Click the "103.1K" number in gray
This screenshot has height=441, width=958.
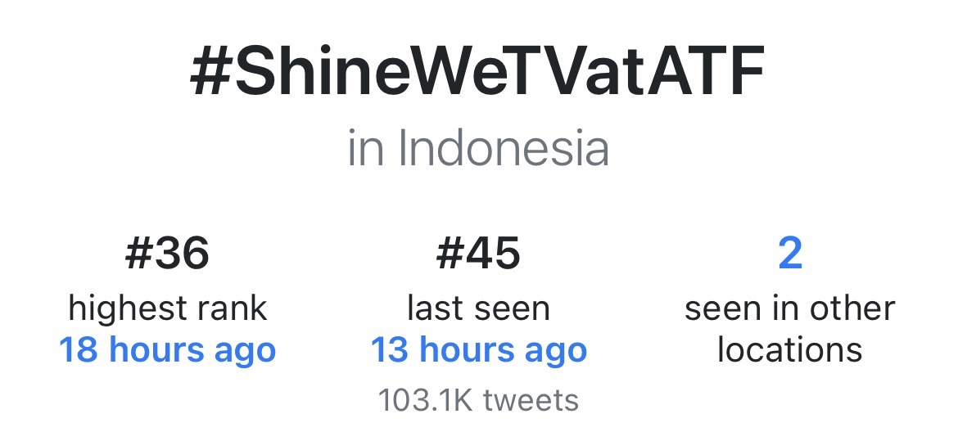tap(427, 401)
